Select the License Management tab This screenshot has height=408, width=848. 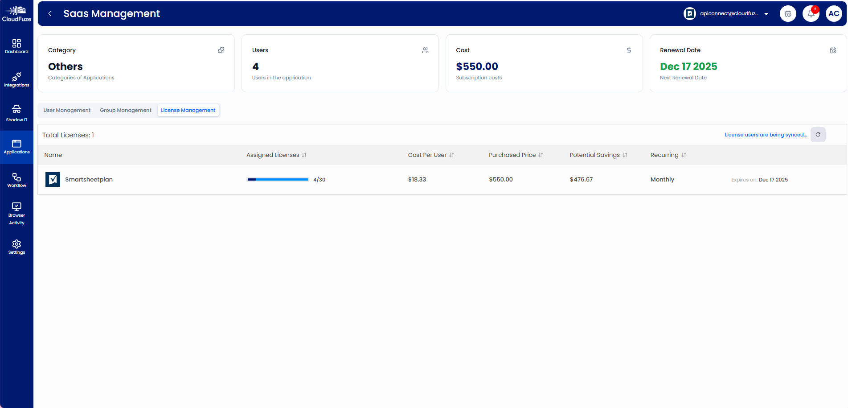[188, 110]
